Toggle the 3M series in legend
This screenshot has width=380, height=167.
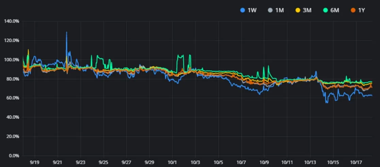tap(304, 11)
